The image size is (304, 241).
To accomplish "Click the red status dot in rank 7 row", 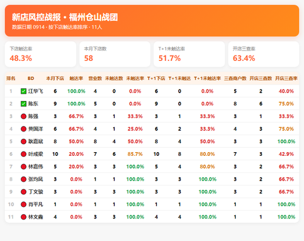I will coord(24,167).
